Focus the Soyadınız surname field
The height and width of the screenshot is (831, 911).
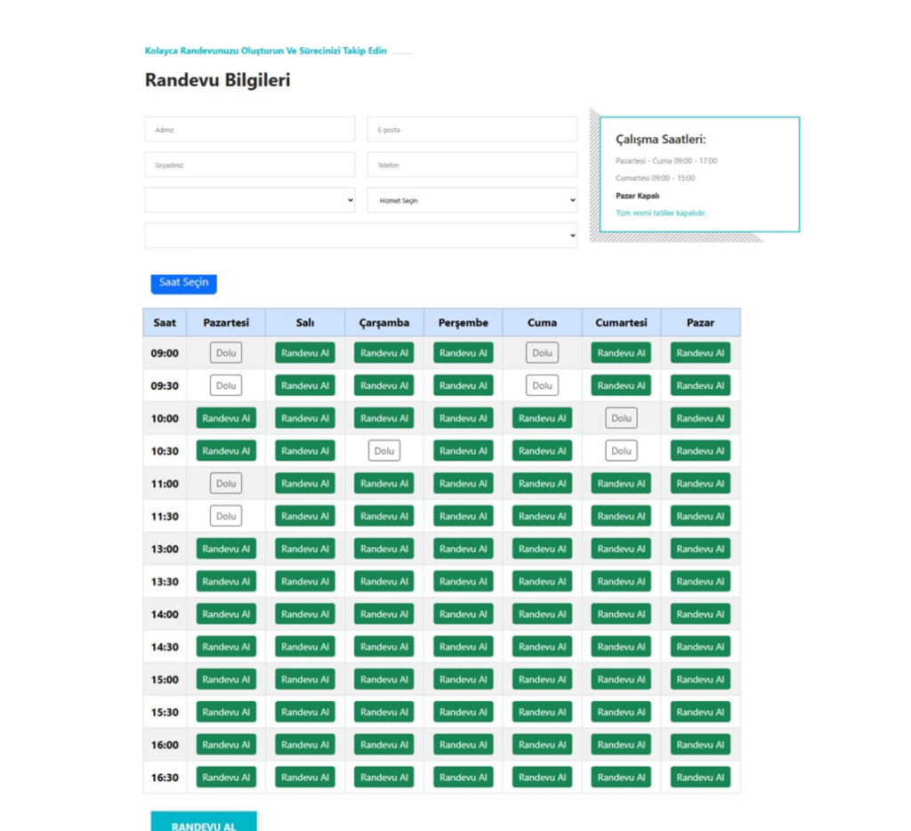click(x=249, y=165)
